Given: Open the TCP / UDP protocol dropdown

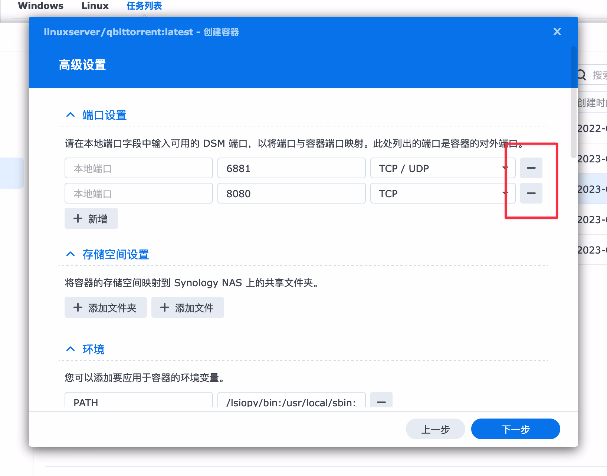Looking at the screenshot, I should [x=442, y=168].
